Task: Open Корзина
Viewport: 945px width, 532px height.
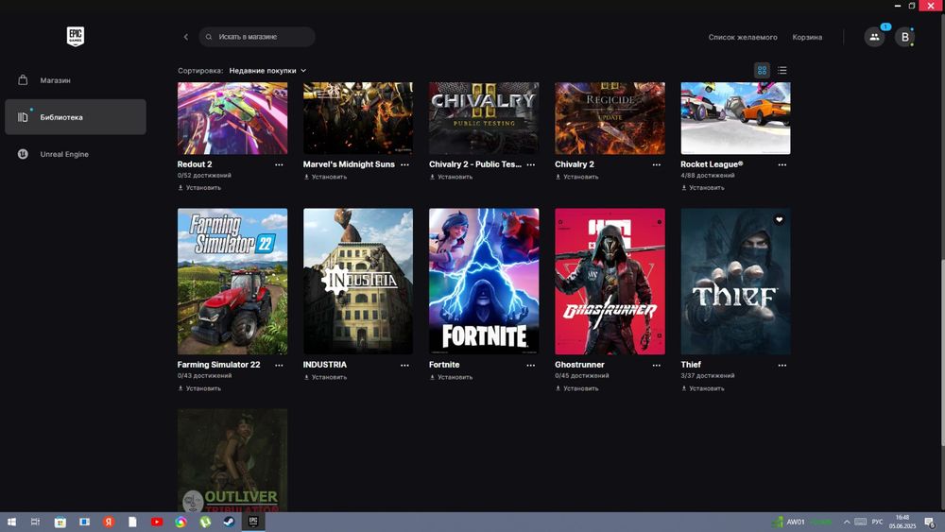Action: tap(807, 38)
